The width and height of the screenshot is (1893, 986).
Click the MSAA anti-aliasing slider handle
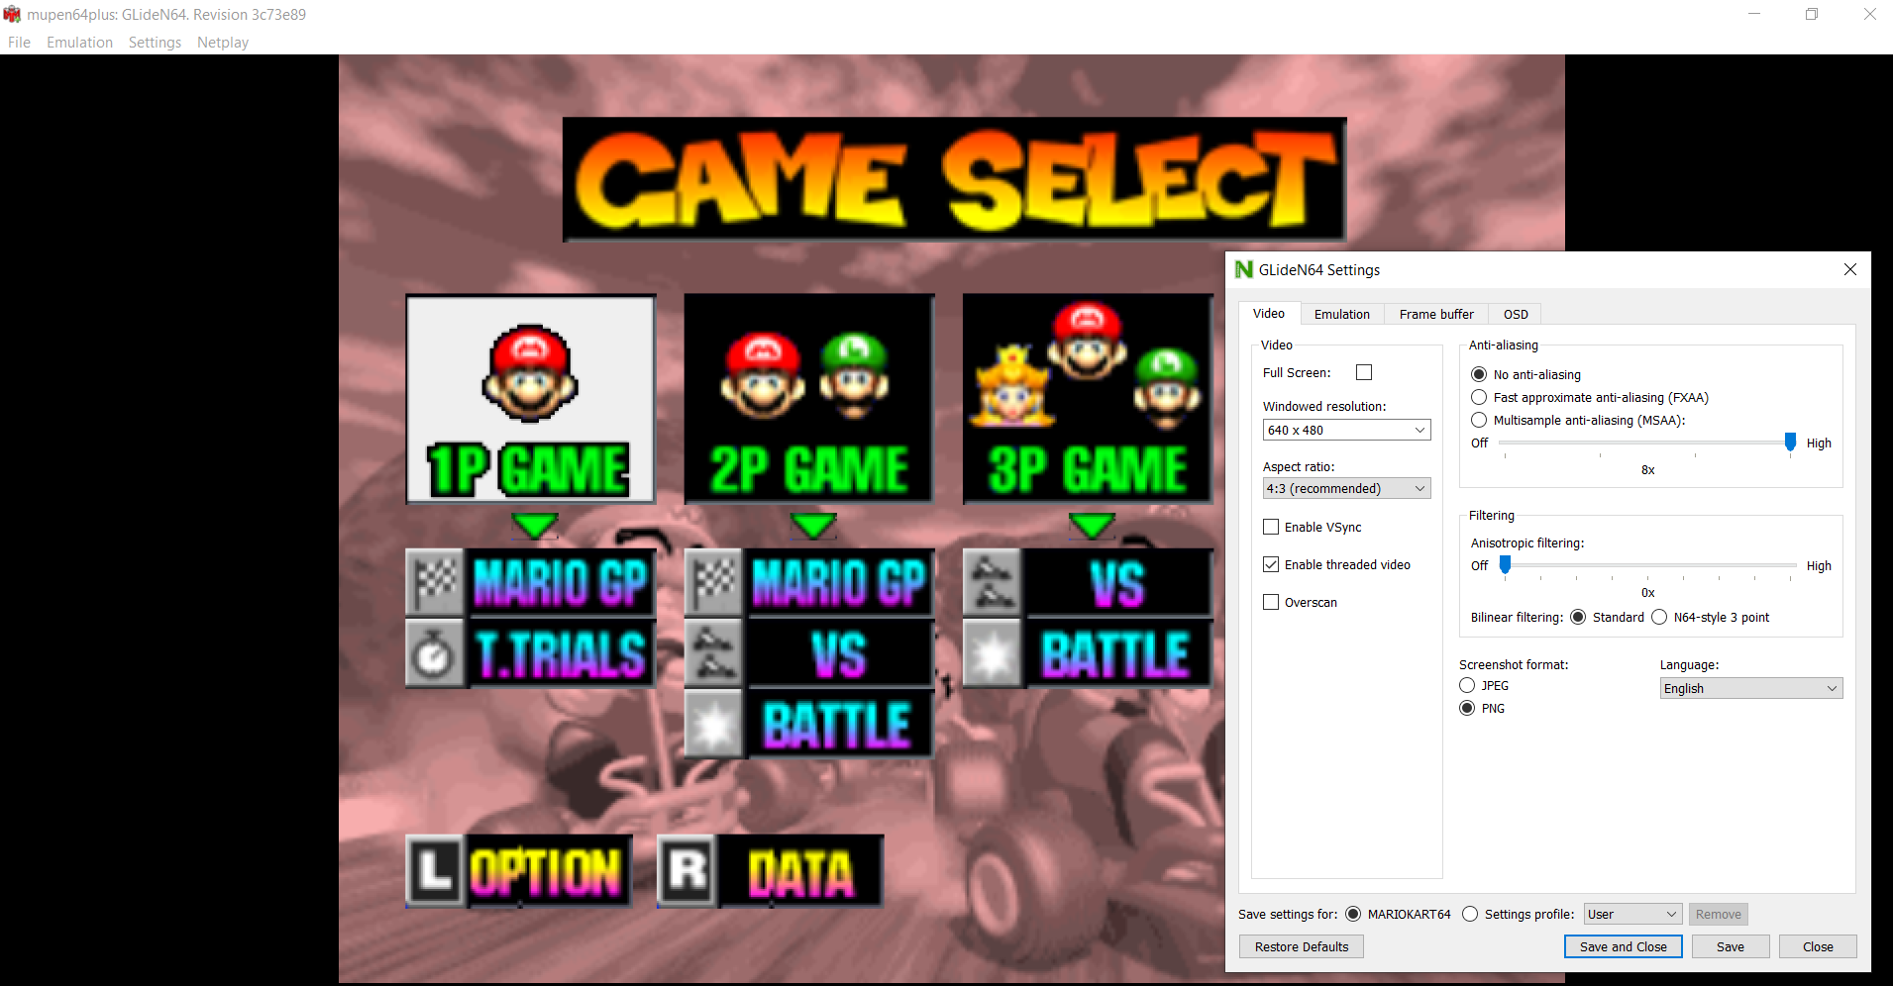point(1790,442)
